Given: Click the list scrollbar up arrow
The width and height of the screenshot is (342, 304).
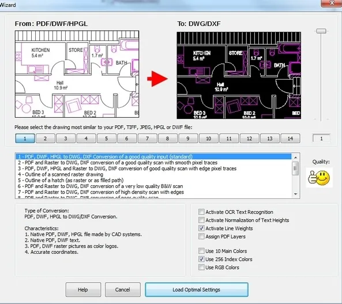Looking at the screenshot, I should (x=295, y=157).
